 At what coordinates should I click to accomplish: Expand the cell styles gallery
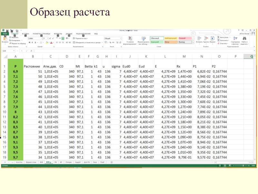coord(193,43)
